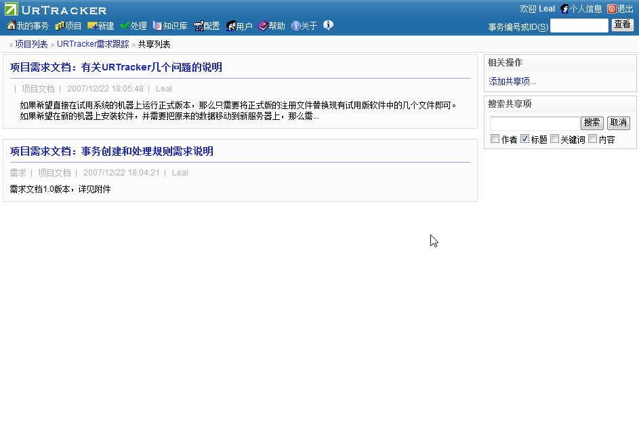The height and width of the screenshot is (437, 639).
Task: Click the timestamp 2007/12/22 18:04:21
Action: click(121, 173)
